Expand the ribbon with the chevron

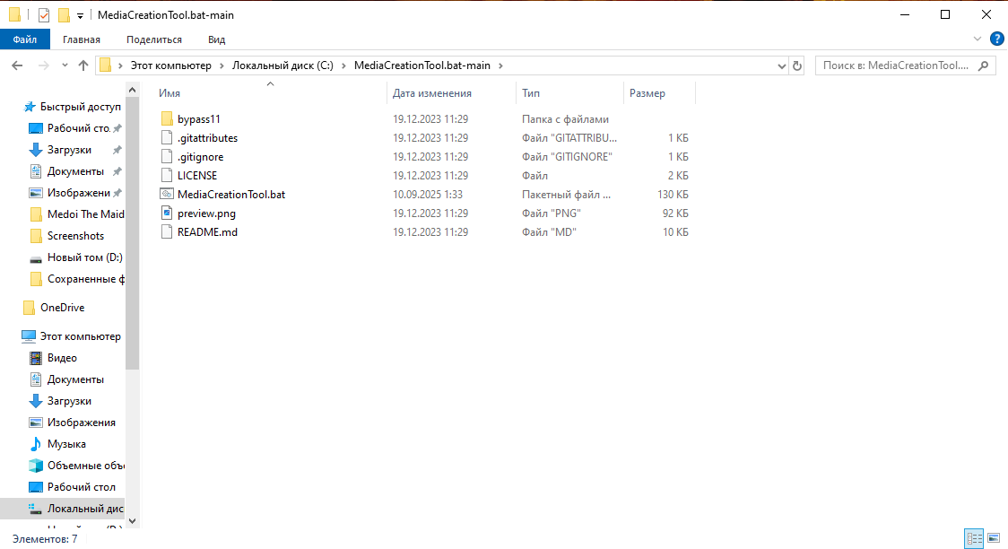[978, 39]
